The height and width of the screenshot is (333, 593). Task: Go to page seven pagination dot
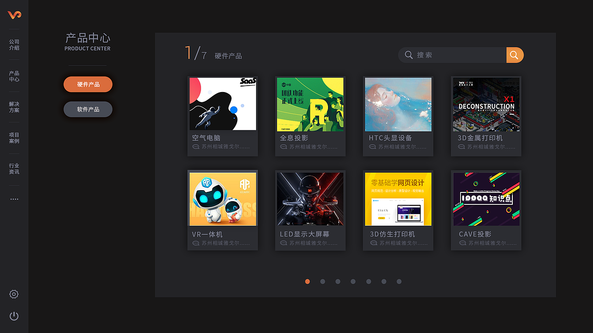point(399,281)
